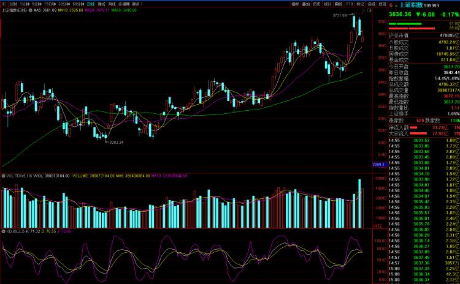
Task: Click the 上证换手 row
Action: 424,114
